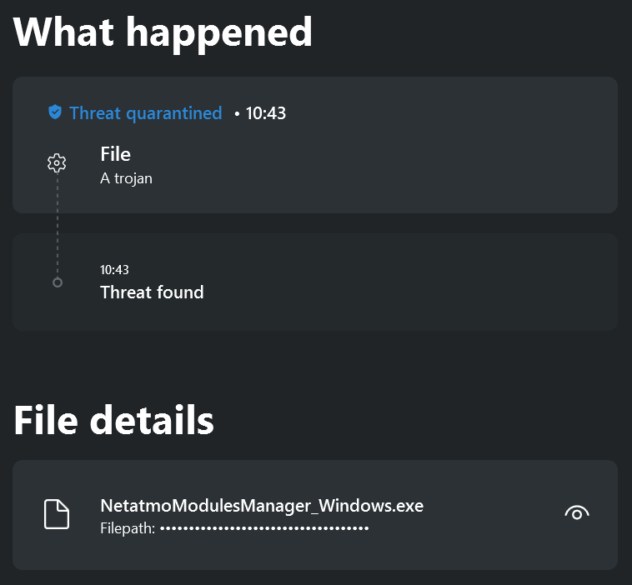The height and width of the screenshot is (585, 632).
Task: Click the document icon in File details
Action: [57, 514]
